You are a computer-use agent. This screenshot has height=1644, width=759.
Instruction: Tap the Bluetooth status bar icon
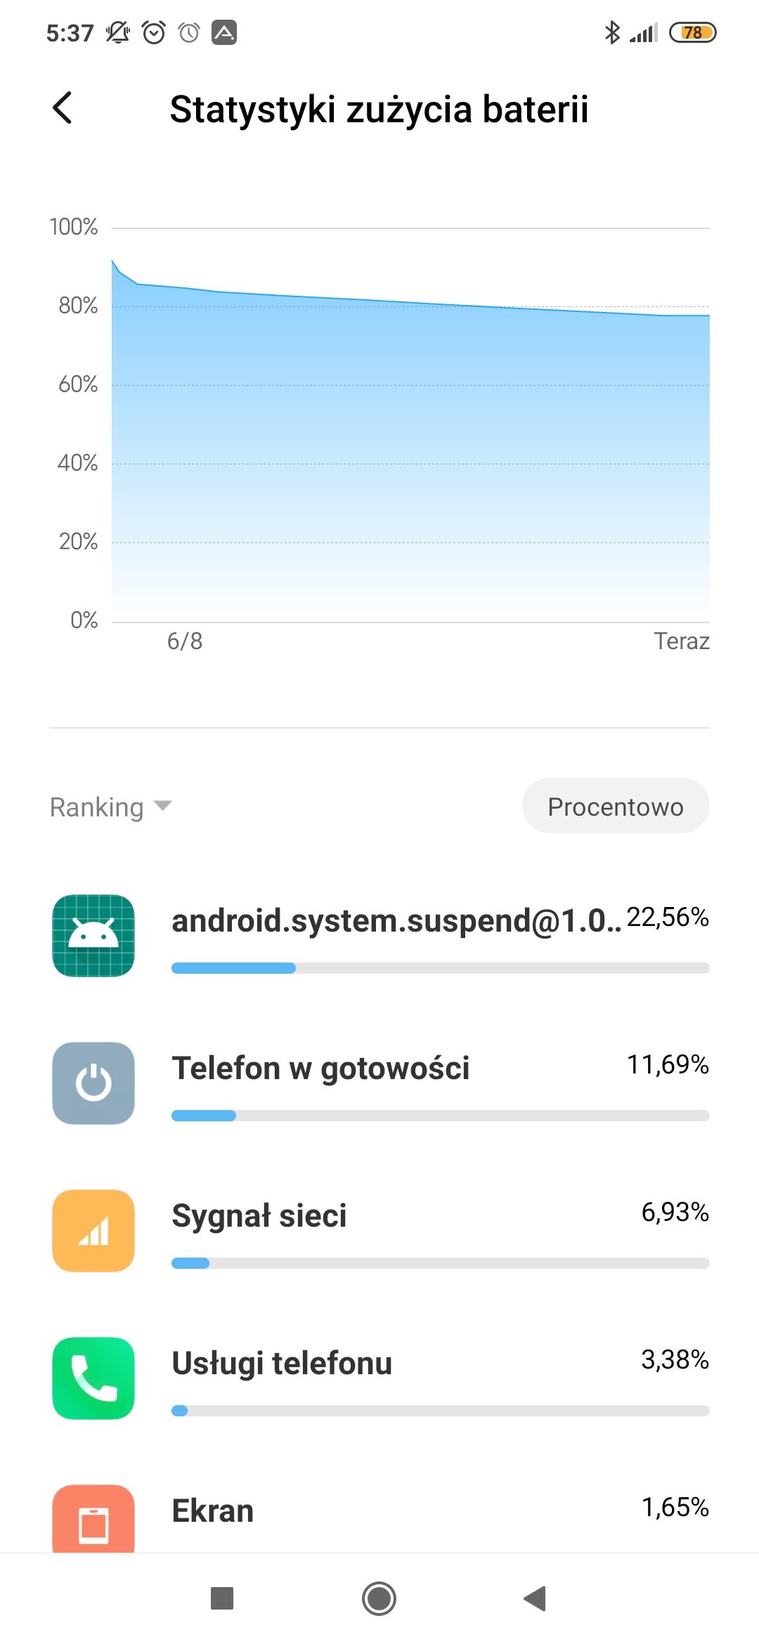click(x=612, y=32)
